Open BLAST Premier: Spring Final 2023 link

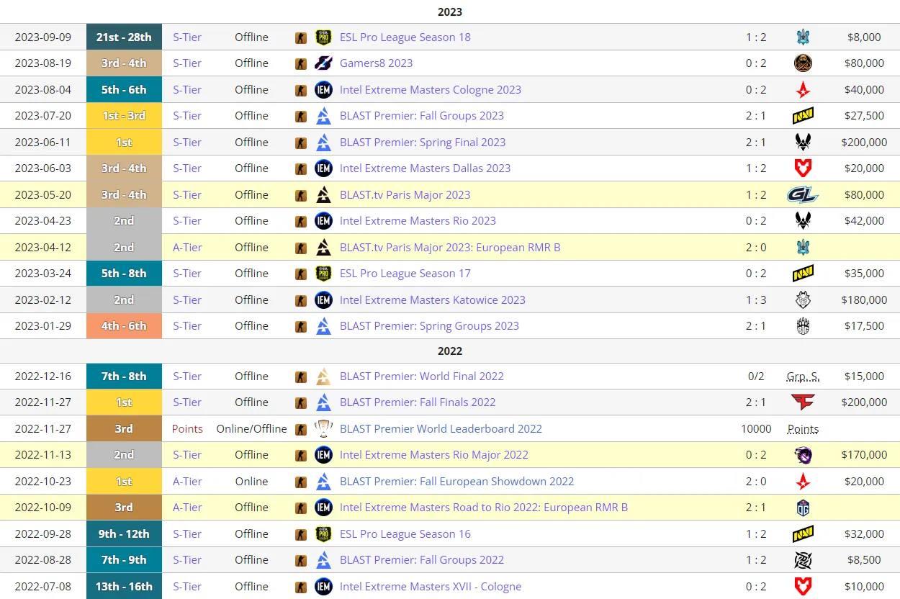[x=423, y=143]
